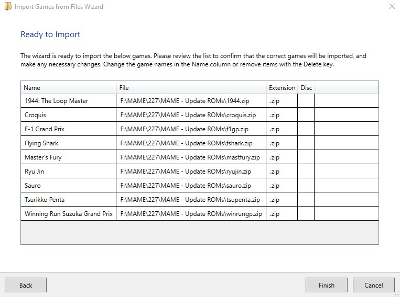
Task: Click the Disc cell for Ryu Jin row
Action: coord(306,172)
